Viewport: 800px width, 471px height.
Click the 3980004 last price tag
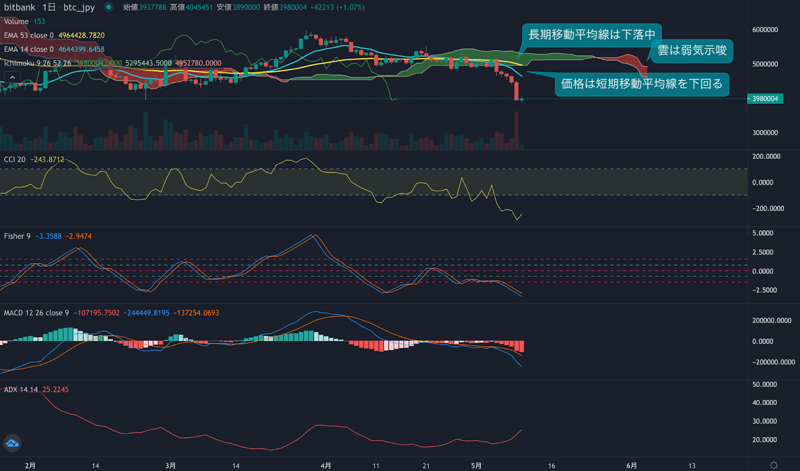[766, 99]
